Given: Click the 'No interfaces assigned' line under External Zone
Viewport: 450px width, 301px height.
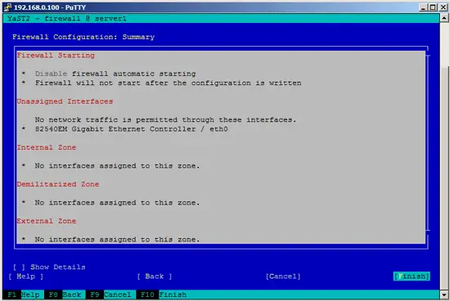Looking at the screenshot, I should 117,240.
